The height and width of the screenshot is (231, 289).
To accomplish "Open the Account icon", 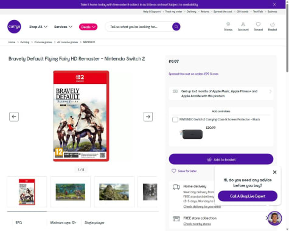I will (x=243, y=27).
